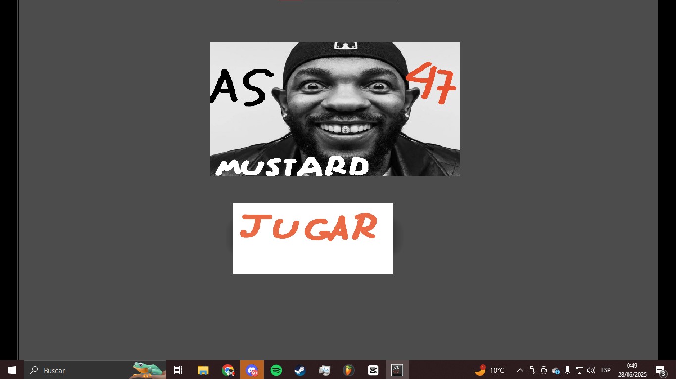Switch the ESP input language
This screenshot has height=379, width=676.
coord(606,370)
